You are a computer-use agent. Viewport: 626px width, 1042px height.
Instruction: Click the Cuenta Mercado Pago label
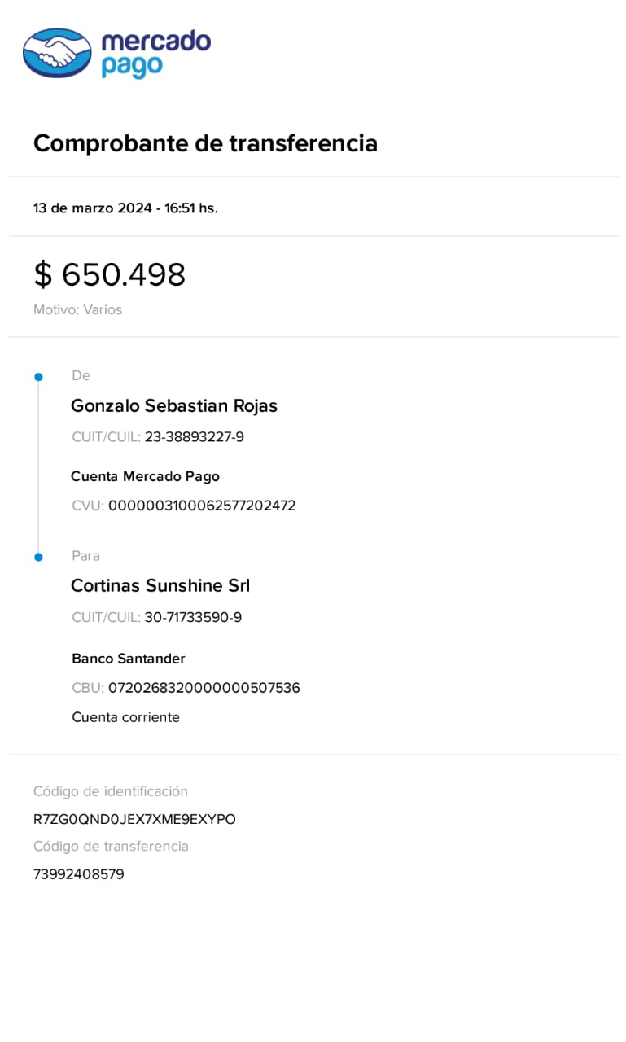tap(145, 476)
